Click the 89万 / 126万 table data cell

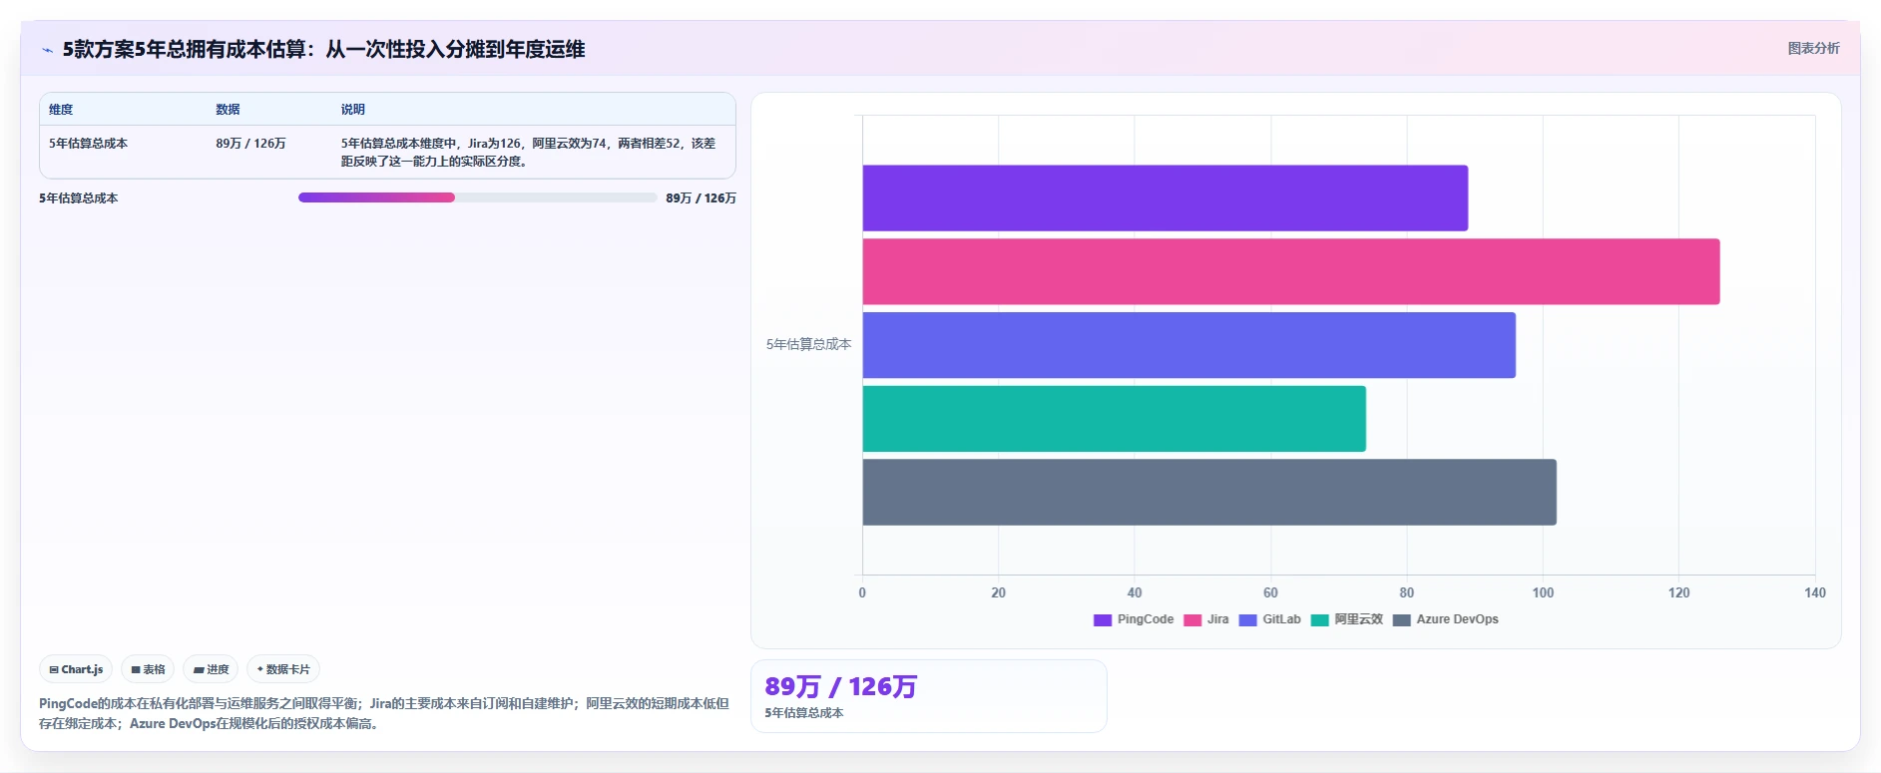[x=250, y=144]
